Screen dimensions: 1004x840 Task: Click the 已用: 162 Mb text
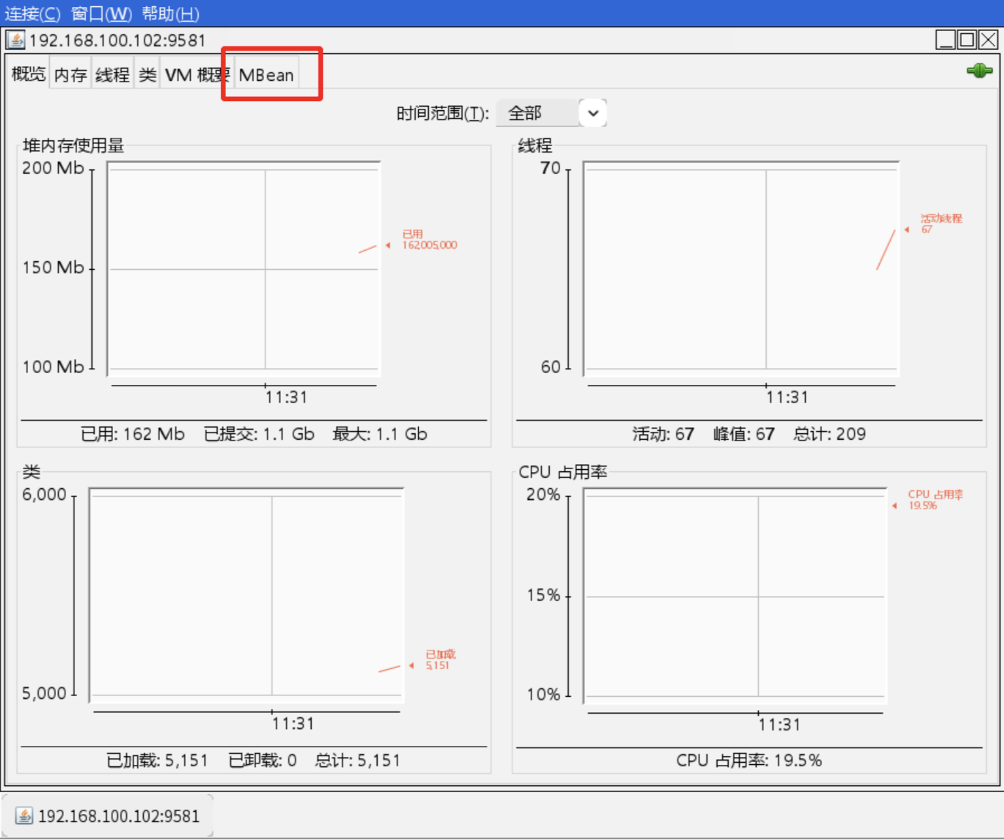(x=133, y=434)
